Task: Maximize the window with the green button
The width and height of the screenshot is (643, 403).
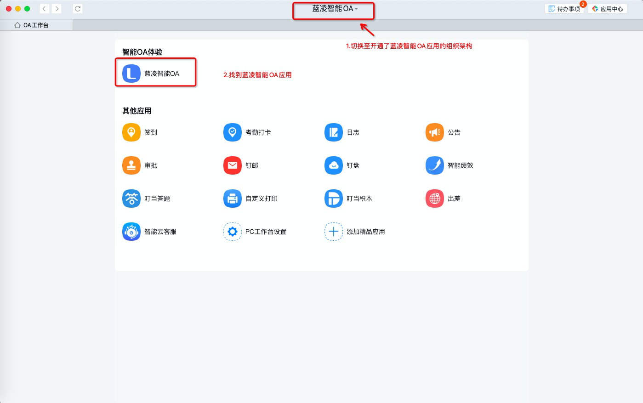Action: 27,9
